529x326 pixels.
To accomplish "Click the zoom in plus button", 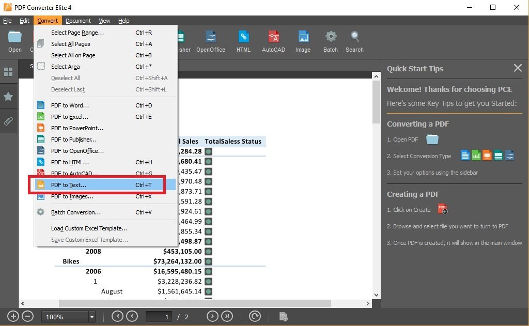I will click(13, 317).
